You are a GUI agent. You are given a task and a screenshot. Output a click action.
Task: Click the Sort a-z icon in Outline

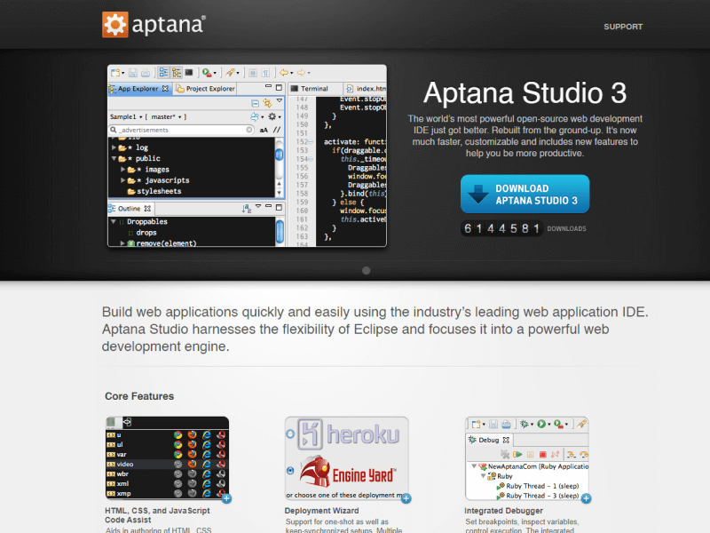tap(247, 209)
